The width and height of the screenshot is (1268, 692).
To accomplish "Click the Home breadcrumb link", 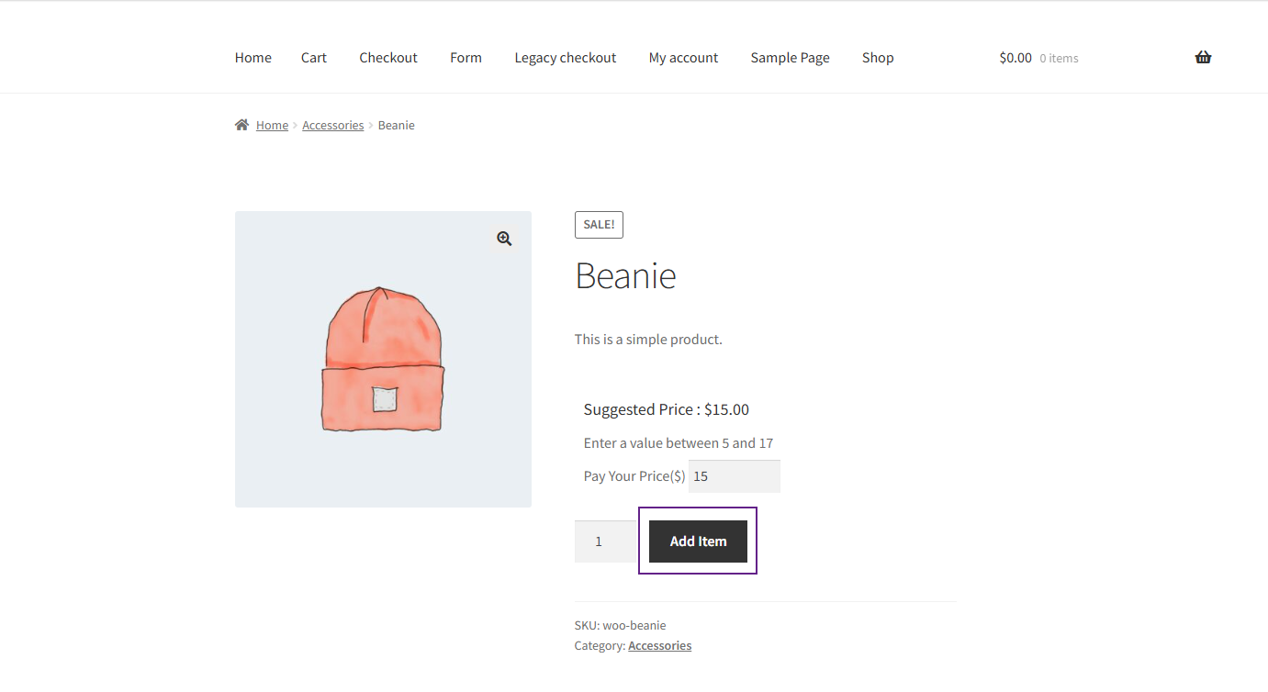I will pos(272,125).
